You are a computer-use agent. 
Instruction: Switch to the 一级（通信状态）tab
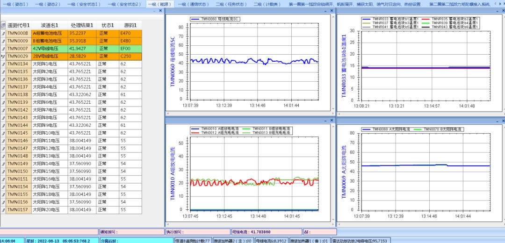[x=194, y=4]
